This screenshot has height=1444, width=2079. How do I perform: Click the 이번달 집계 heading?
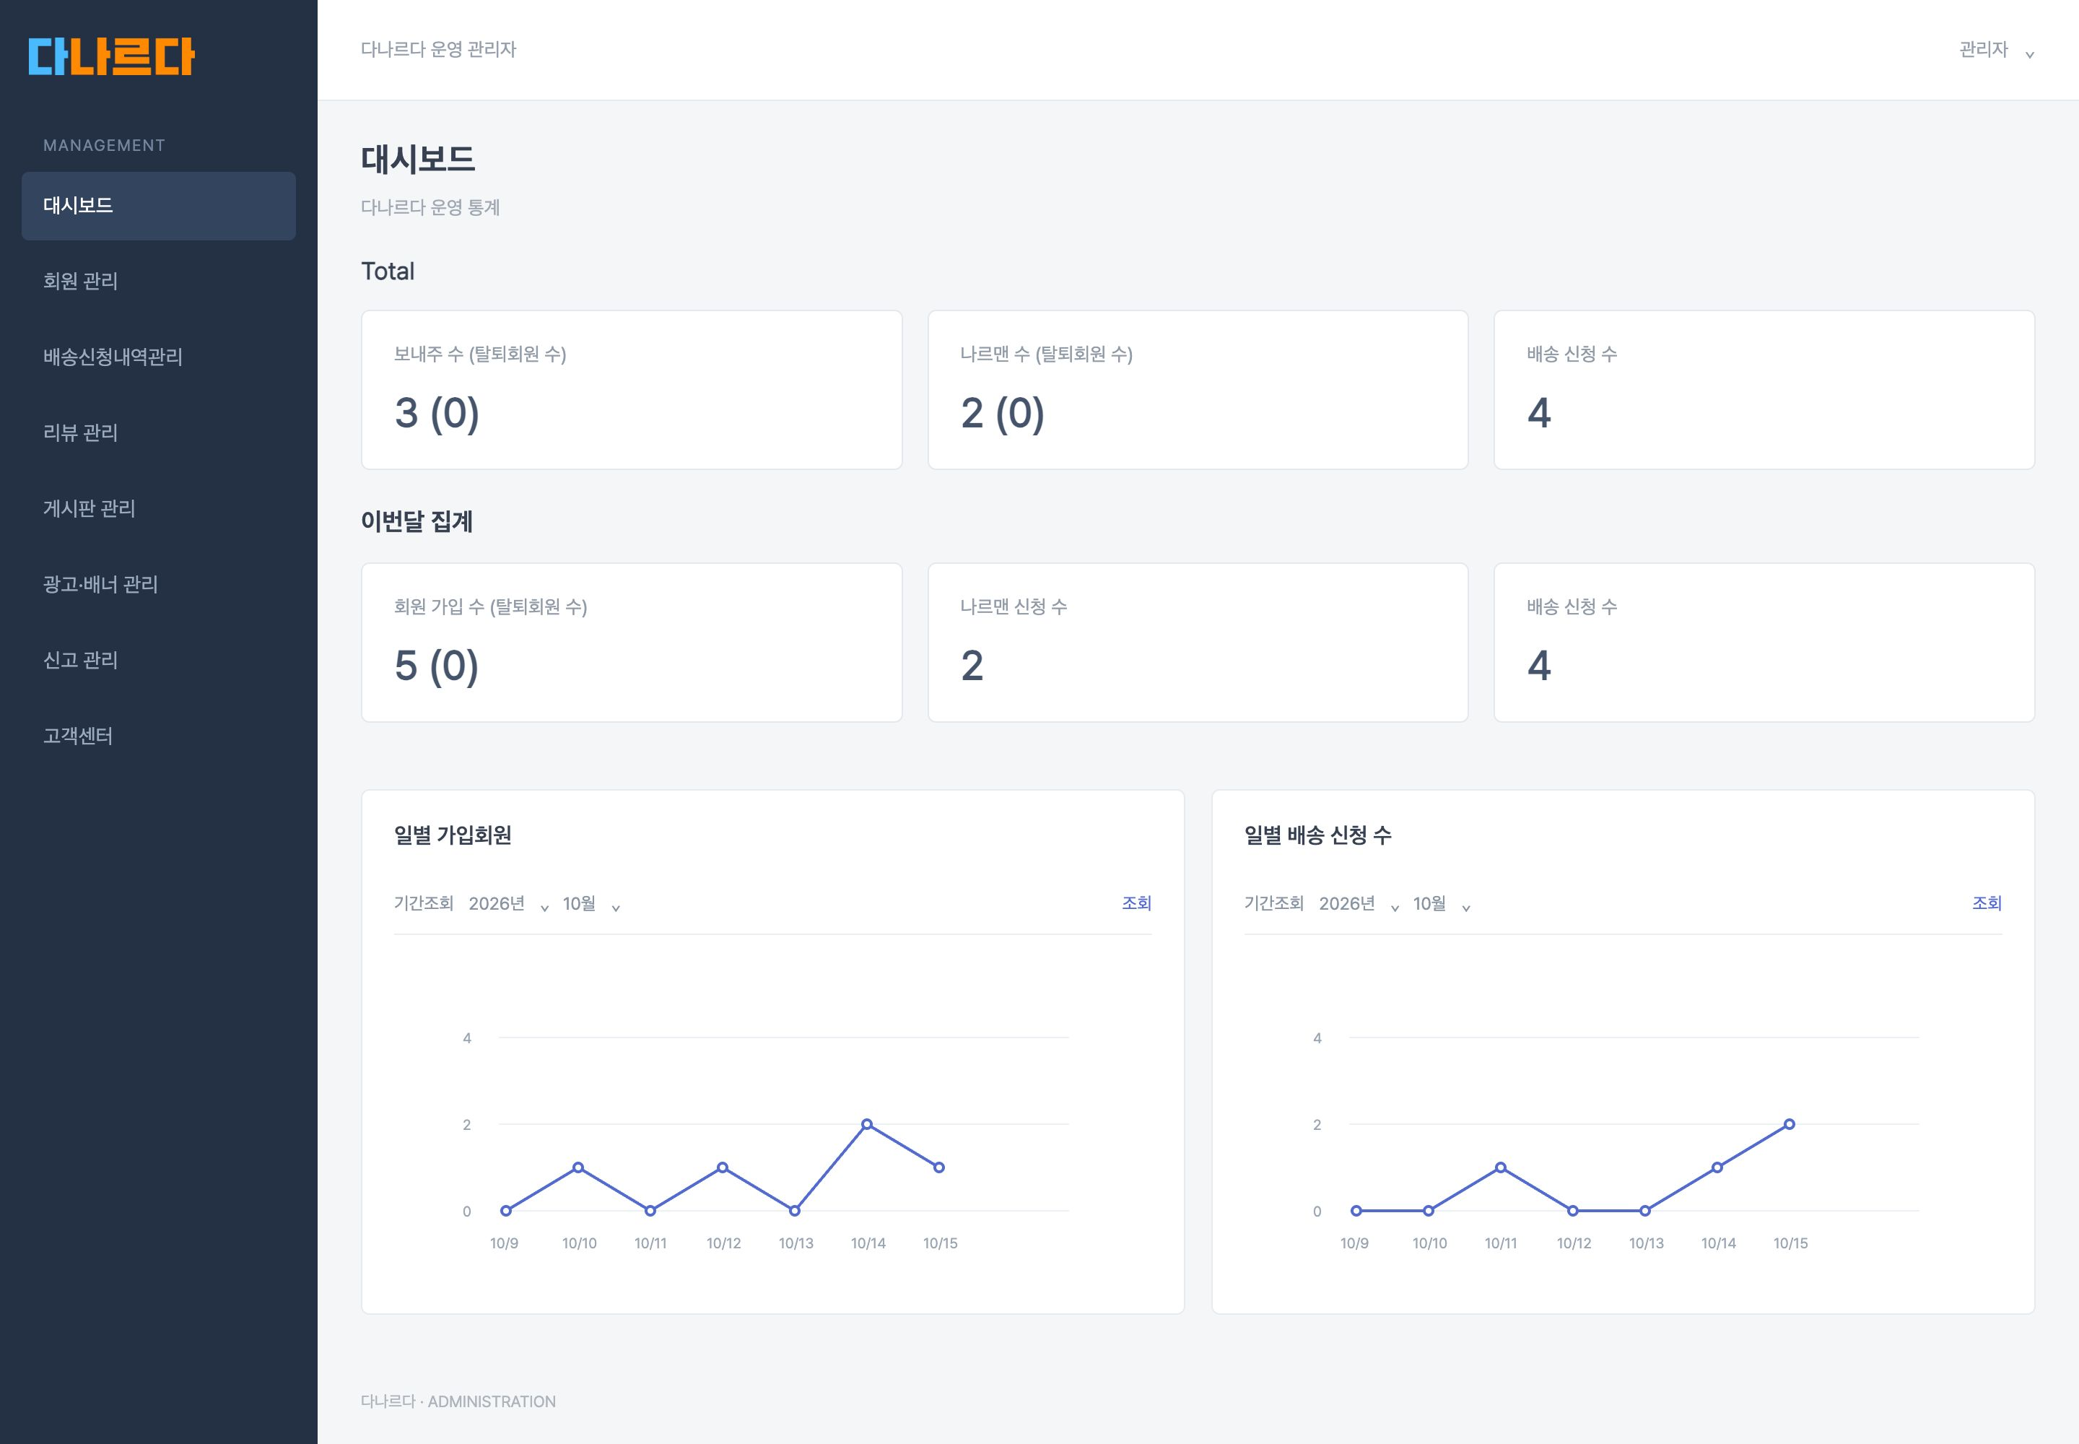pos(417,522)
